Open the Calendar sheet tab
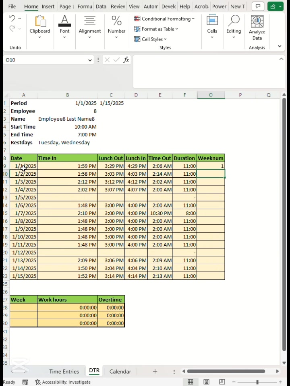 coord(120,371)
